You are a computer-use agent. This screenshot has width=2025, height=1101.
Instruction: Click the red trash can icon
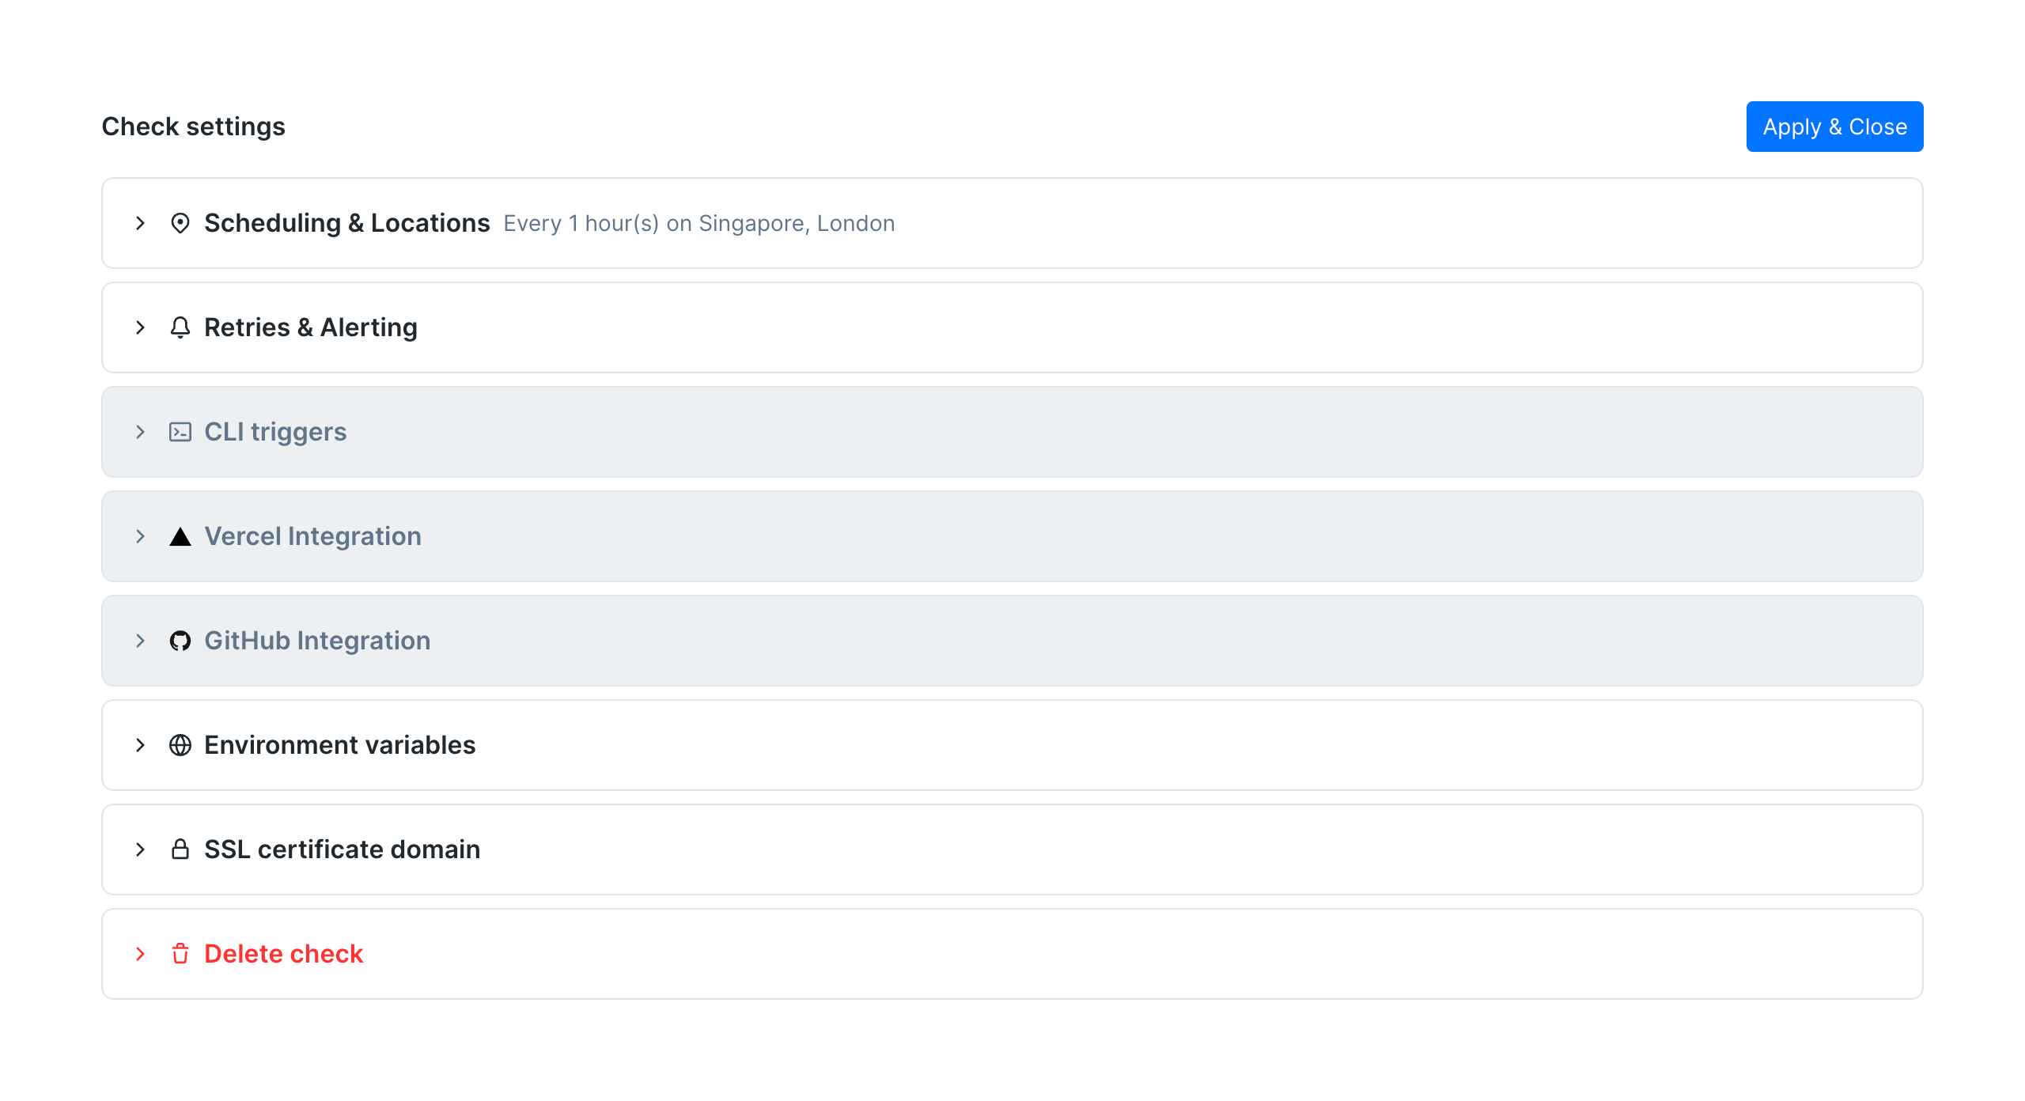(180, 954)
